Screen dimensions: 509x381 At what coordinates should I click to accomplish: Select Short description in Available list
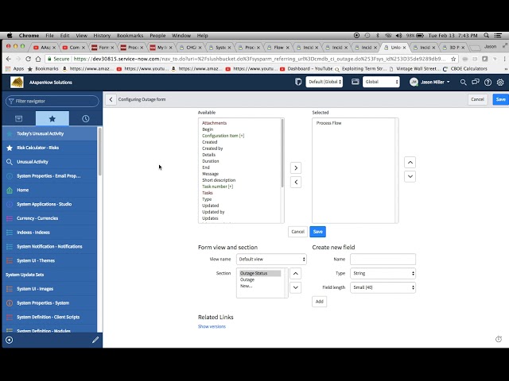click(x=219, y=180)
